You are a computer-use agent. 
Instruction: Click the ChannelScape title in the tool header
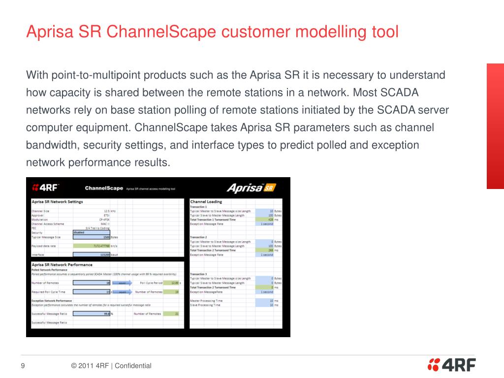pyautogui.click(x=104, y=188)
